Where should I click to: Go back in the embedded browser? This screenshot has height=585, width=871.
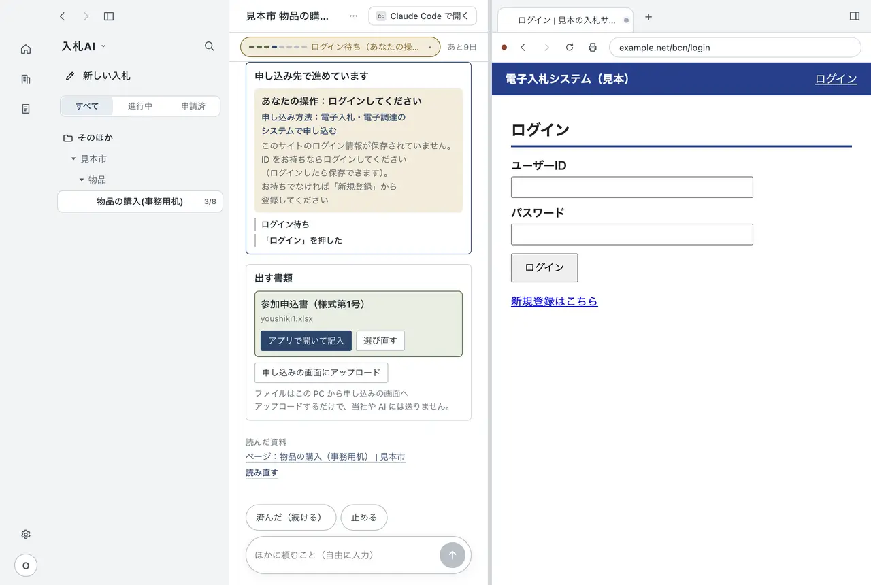coord(523,48)
